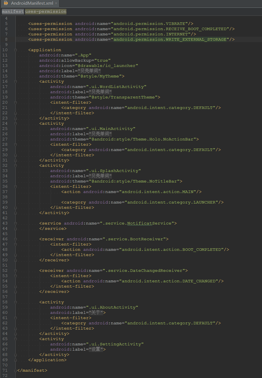
Task: Collapse the intent-filter fold on line 47
Action: tap(15, 244)
